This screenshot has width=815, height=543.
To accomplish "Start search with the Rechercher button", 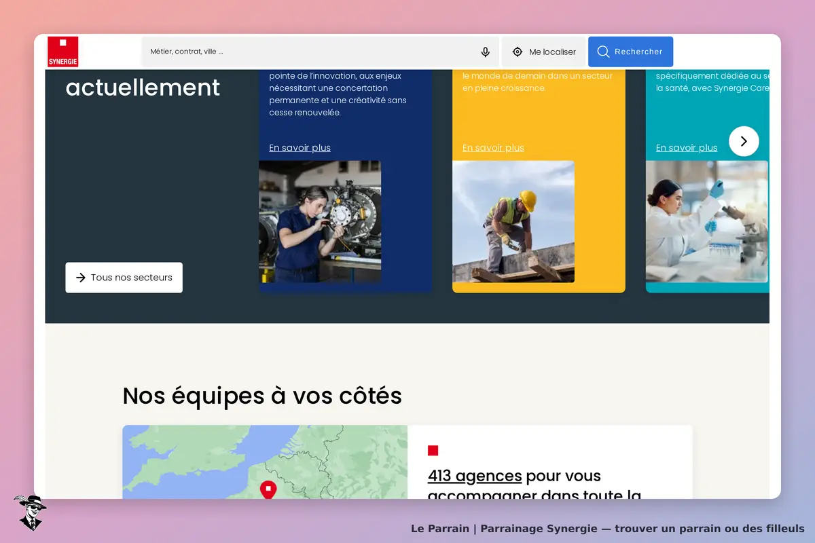I will click(x=630, y=52).
